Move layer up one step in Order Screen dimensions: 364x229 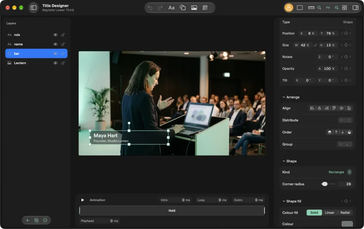point(336,132)
